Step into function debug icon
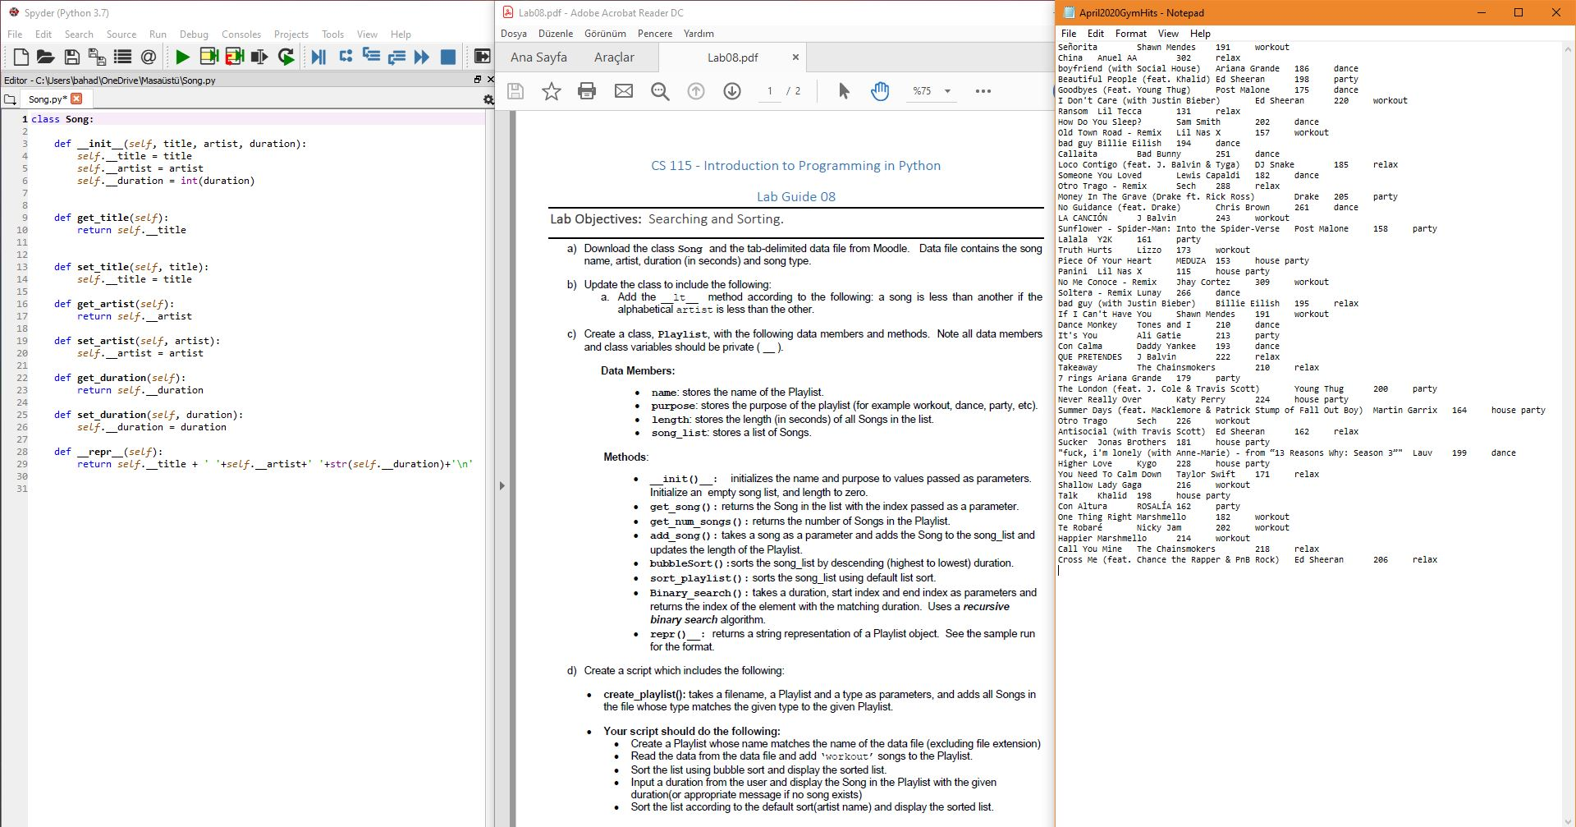Screen dimensions: 1576x827 [x=371, y=57]
